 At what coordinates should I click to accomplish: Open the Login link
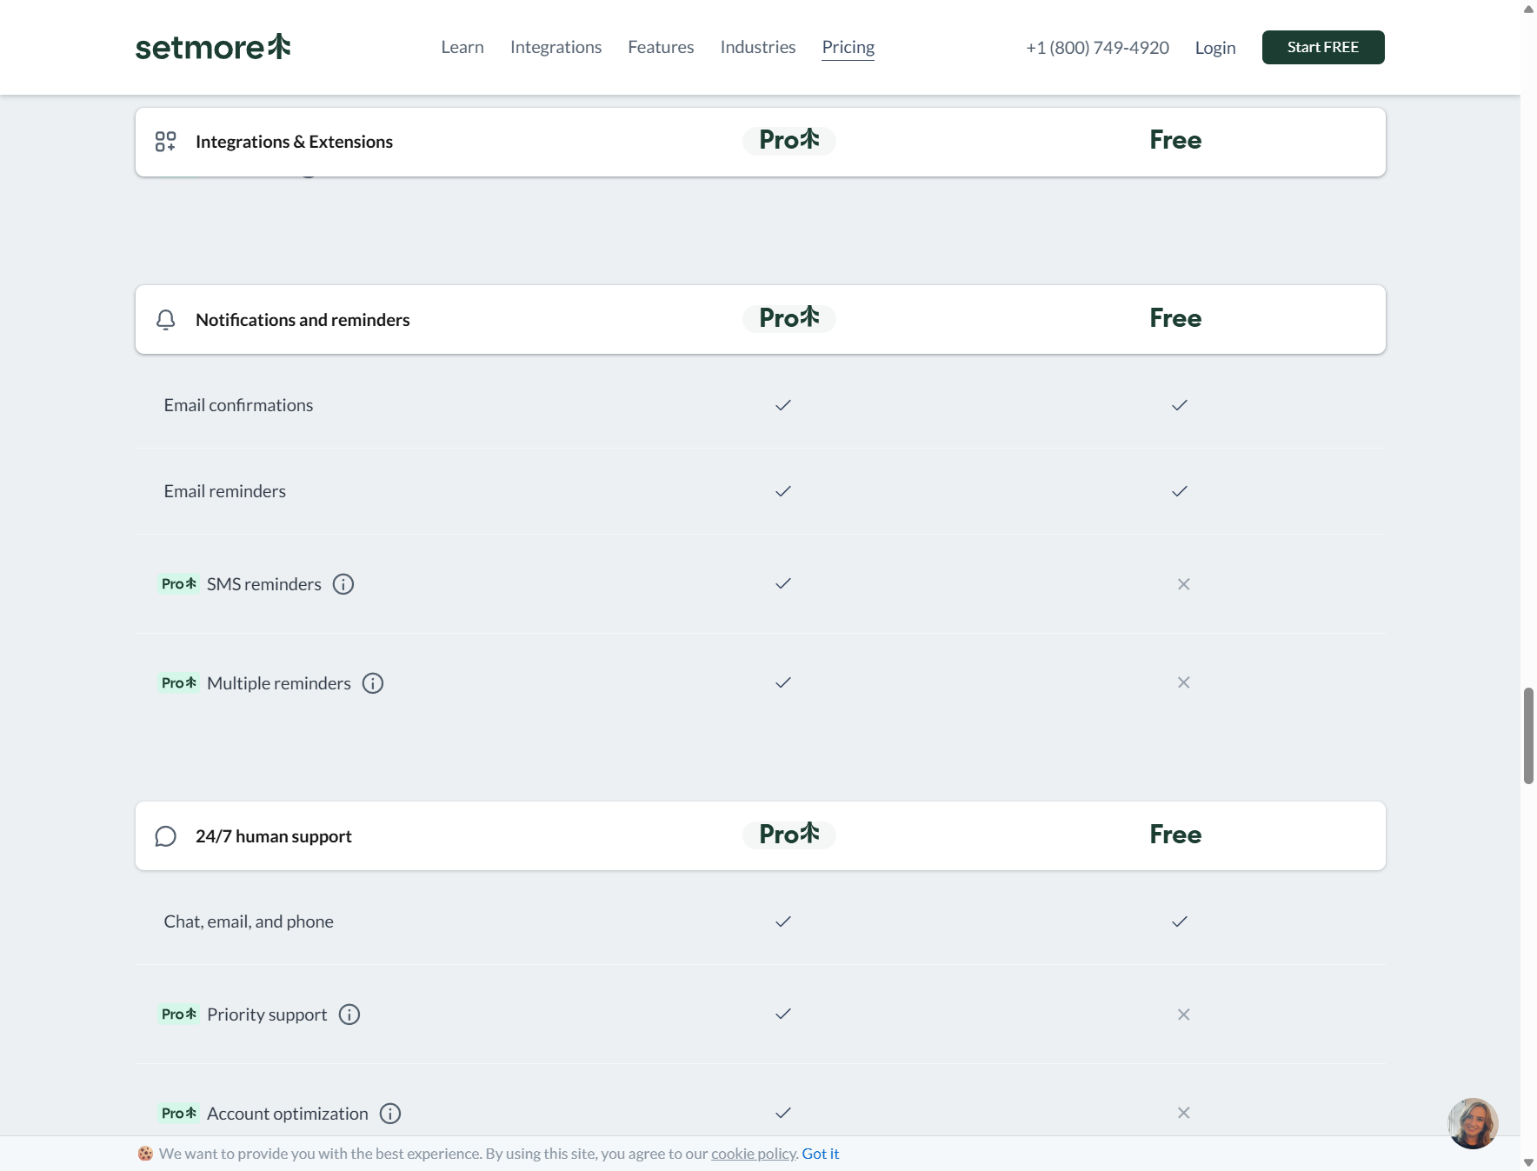click(x=1215, y=48)
